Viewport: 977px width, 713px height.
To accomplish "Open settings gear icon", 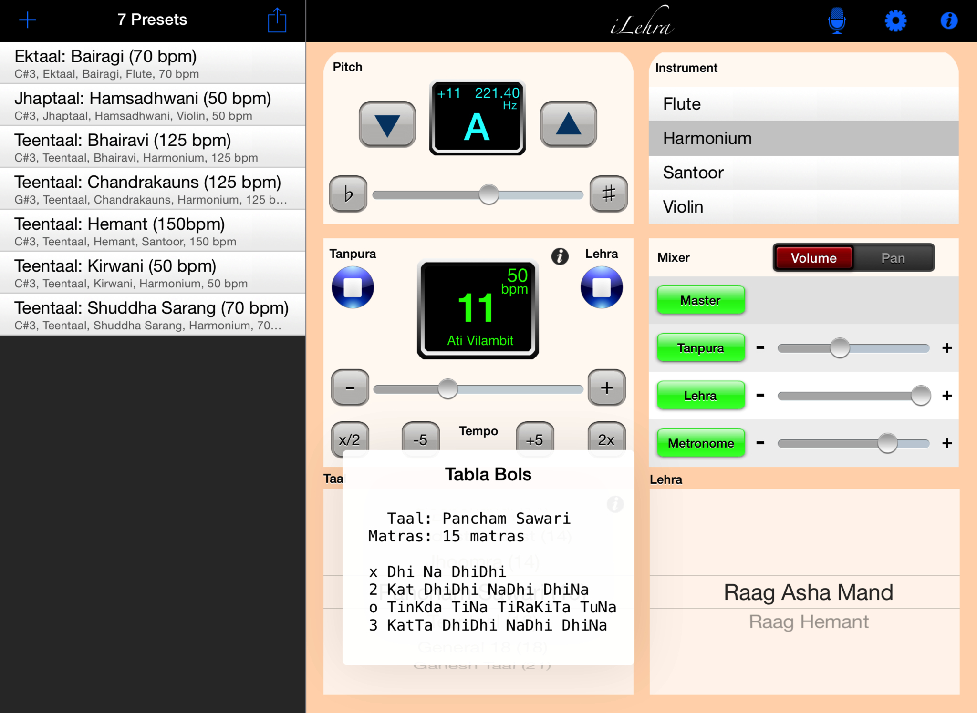I will point(895,20).
